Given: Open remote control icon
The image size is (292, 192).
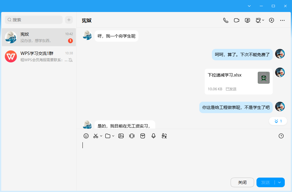Looking at the screenshot, I should click(x=258, y=20).
